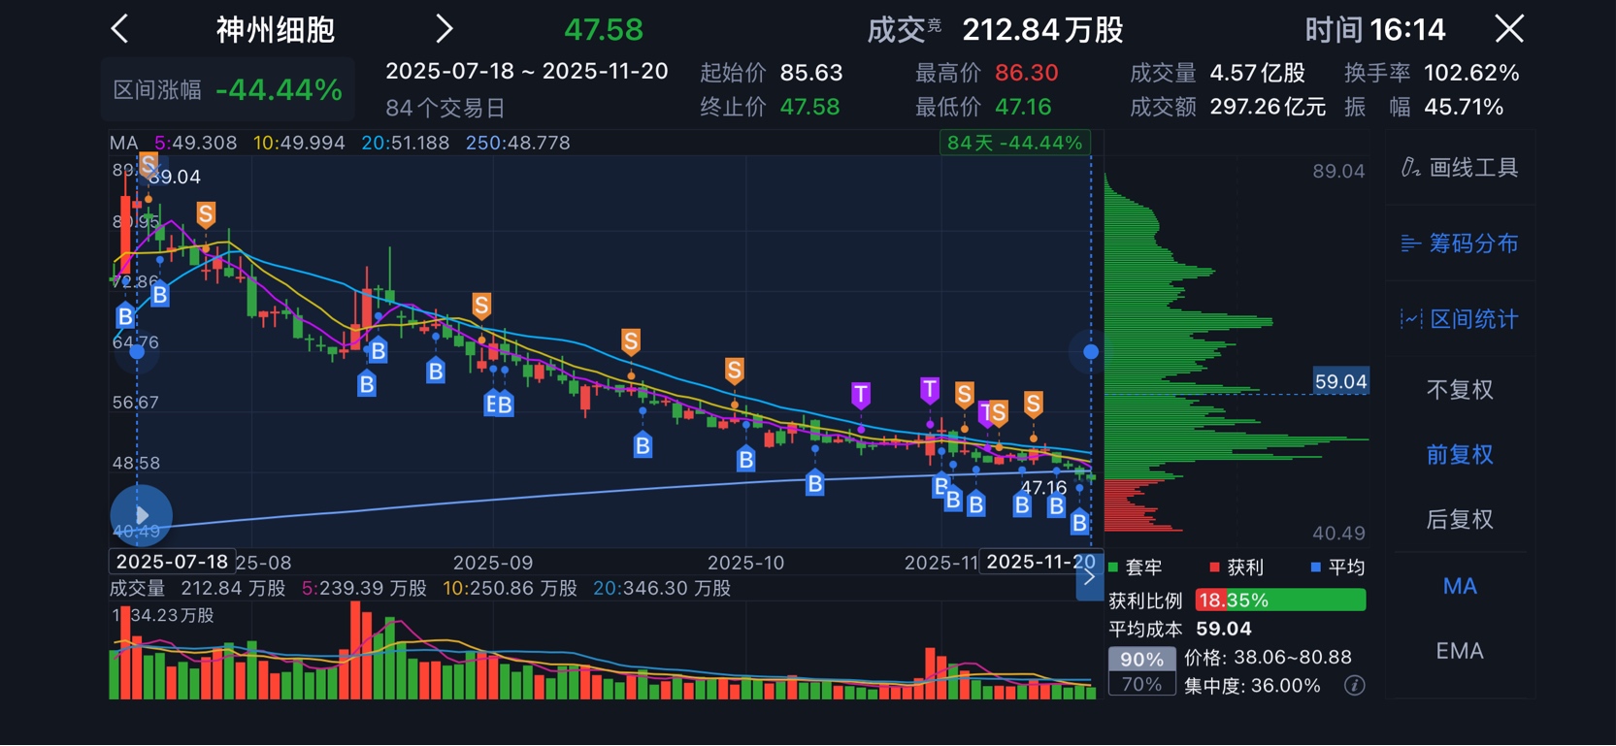
Task: Click the 获利 legend entry
Action: click(x=1237, y=568)
